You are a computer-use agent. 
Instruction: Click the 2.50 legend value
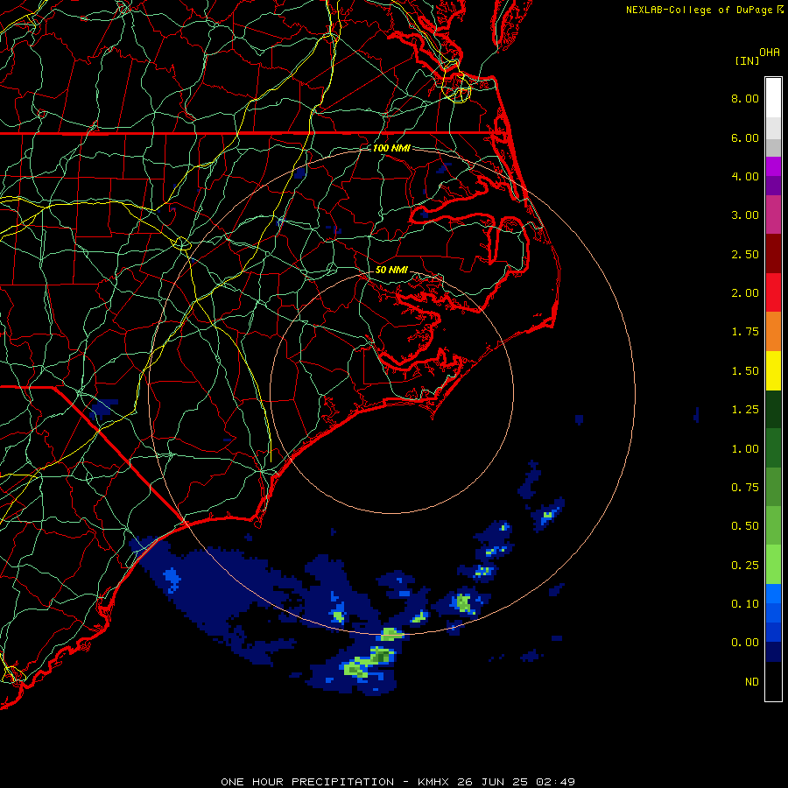(x=745, y=254)
